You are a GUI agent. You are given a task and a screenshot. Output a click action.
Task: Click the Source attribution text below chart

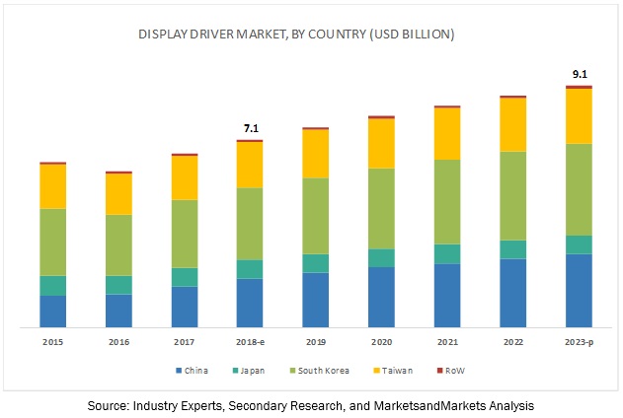[311, 405]
